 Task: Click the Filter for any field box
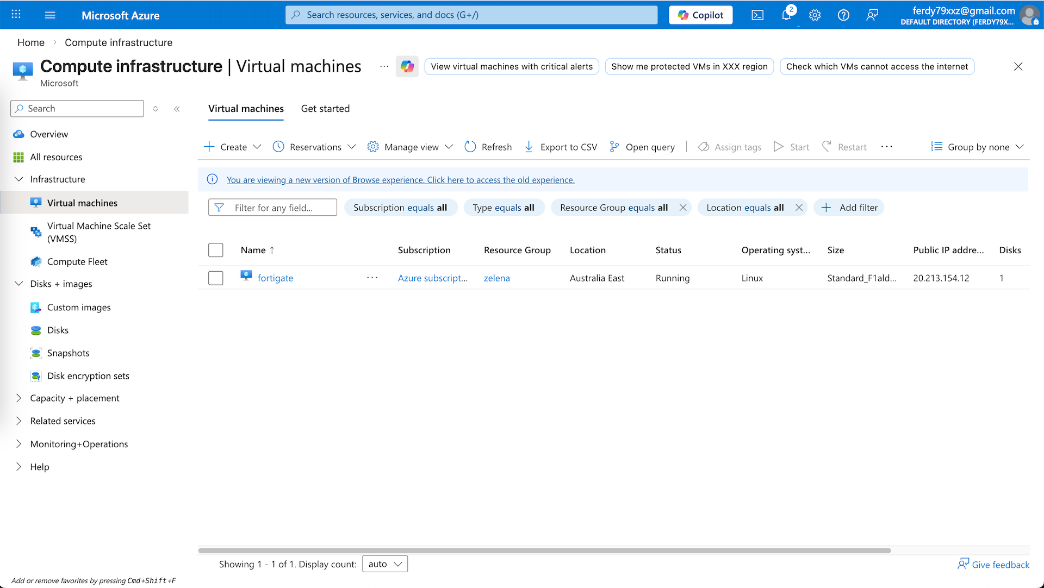click(273, 208)
